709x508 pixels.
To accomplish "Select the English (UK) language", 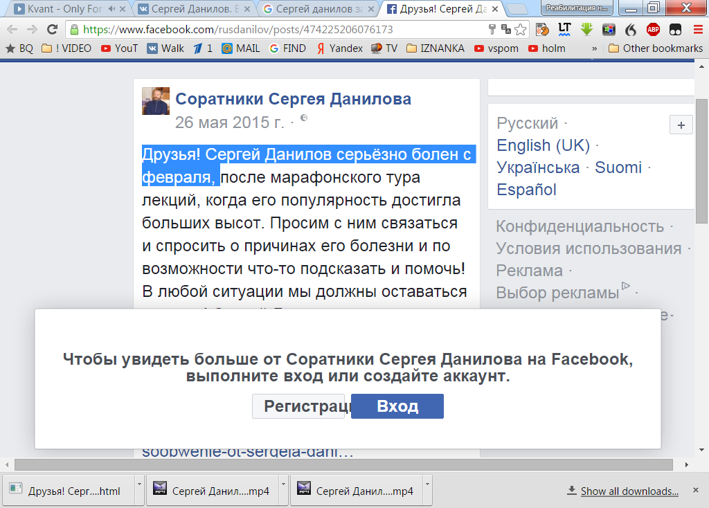I will pyautogui.click(x=543, y=145).
